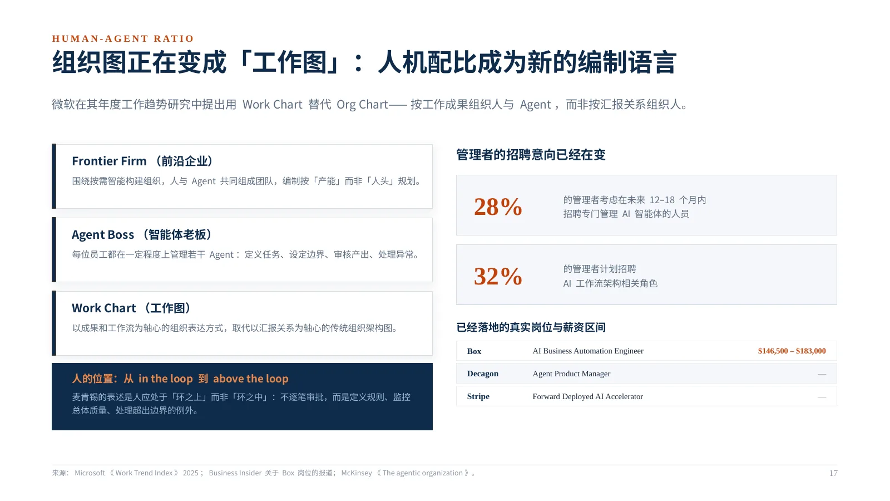The height and width of the screenshot is (501, 890).
Task: Click the heading 管理者的招聘意向已经在变
Action: pyautogui.click(x=531, y=155)
